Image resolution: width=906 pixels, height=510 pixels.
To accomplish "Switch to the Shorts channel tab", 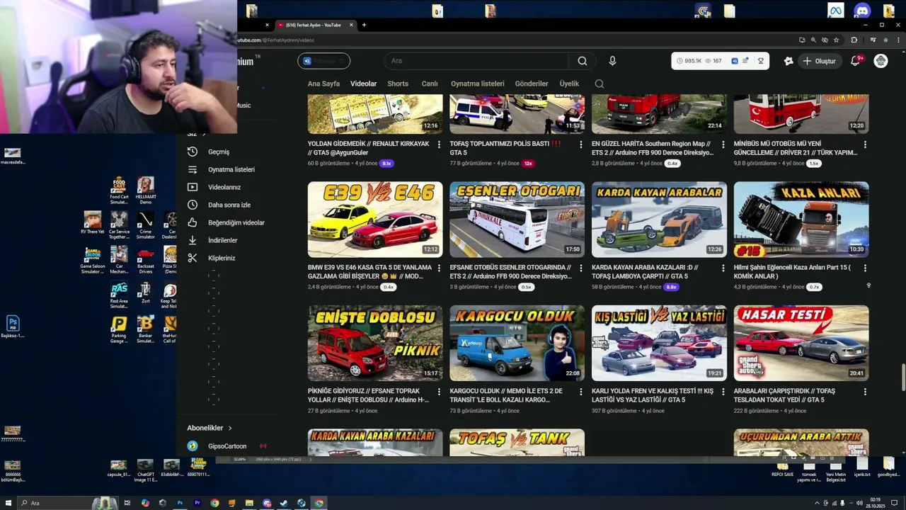I will coord(398,84).
